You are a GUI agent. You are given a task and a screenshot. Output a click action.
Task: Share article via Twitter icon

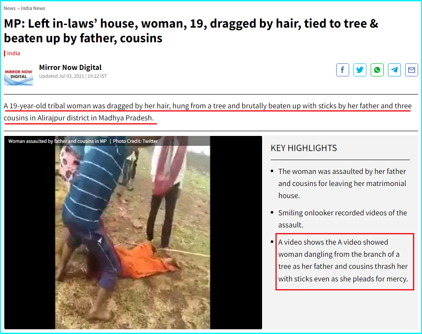[360, 70]
